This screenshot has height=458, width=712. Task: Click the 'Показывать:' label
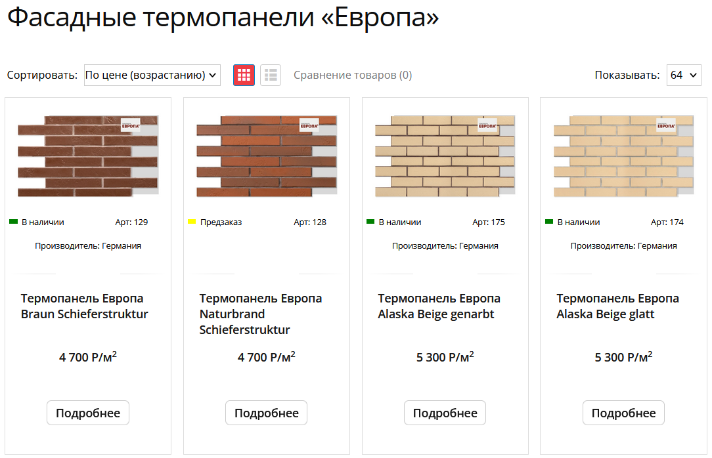(x=627, y=75)
